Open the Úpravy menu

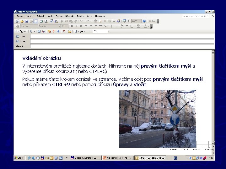30,16
